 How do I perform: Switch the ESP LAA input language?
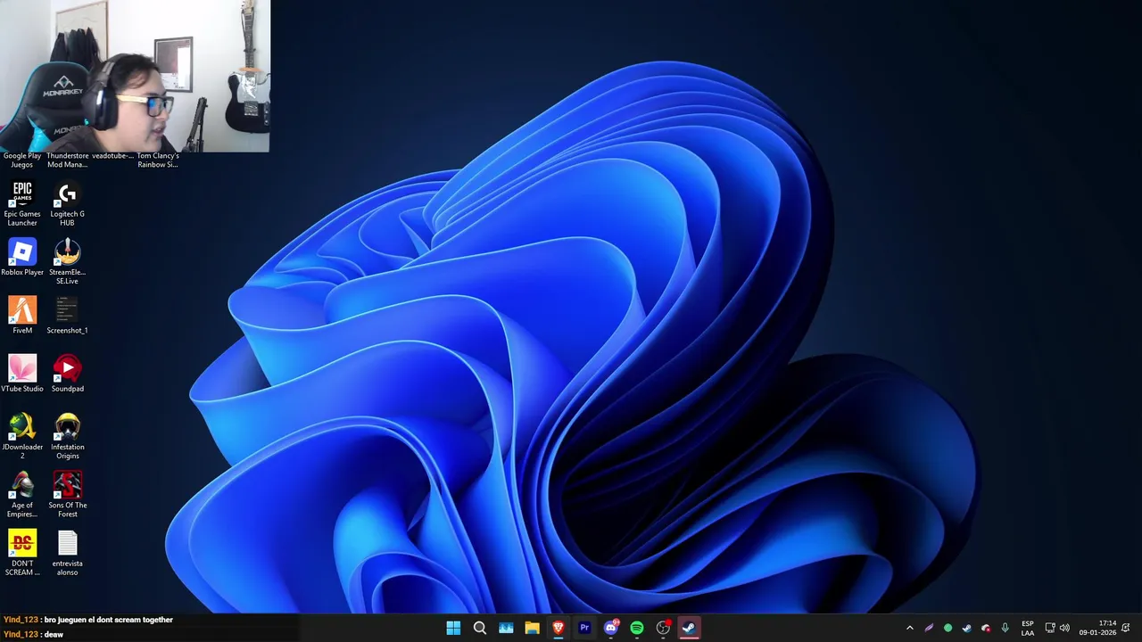[x=1028, y=628]
